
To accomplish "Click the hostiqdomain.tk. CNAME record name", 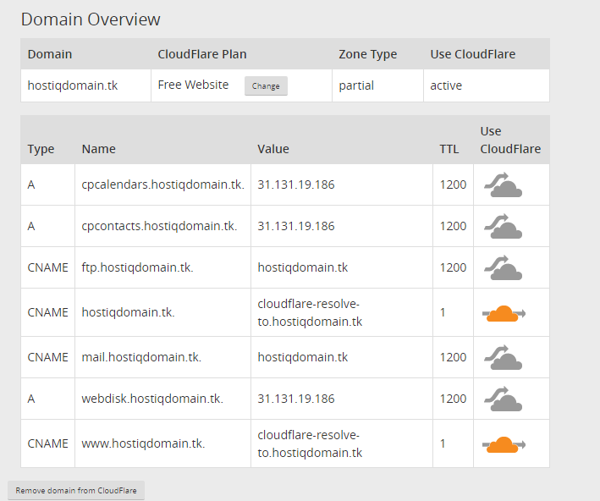I will [x=128, y=312].
